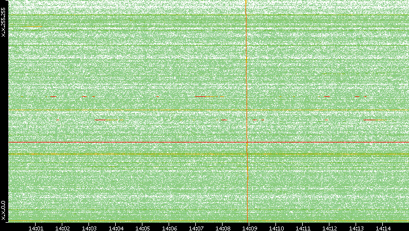
Task: Click the 14:10 time axis label
Action: click(x=276, y=228)
